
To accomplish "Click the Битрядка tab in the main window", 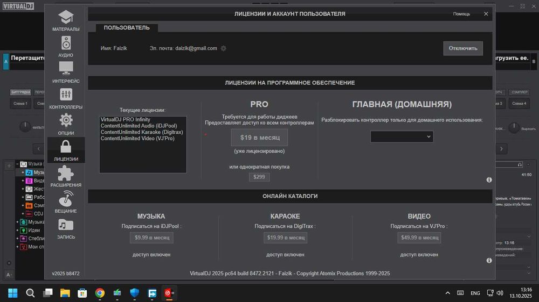I will tap(20, 92).
